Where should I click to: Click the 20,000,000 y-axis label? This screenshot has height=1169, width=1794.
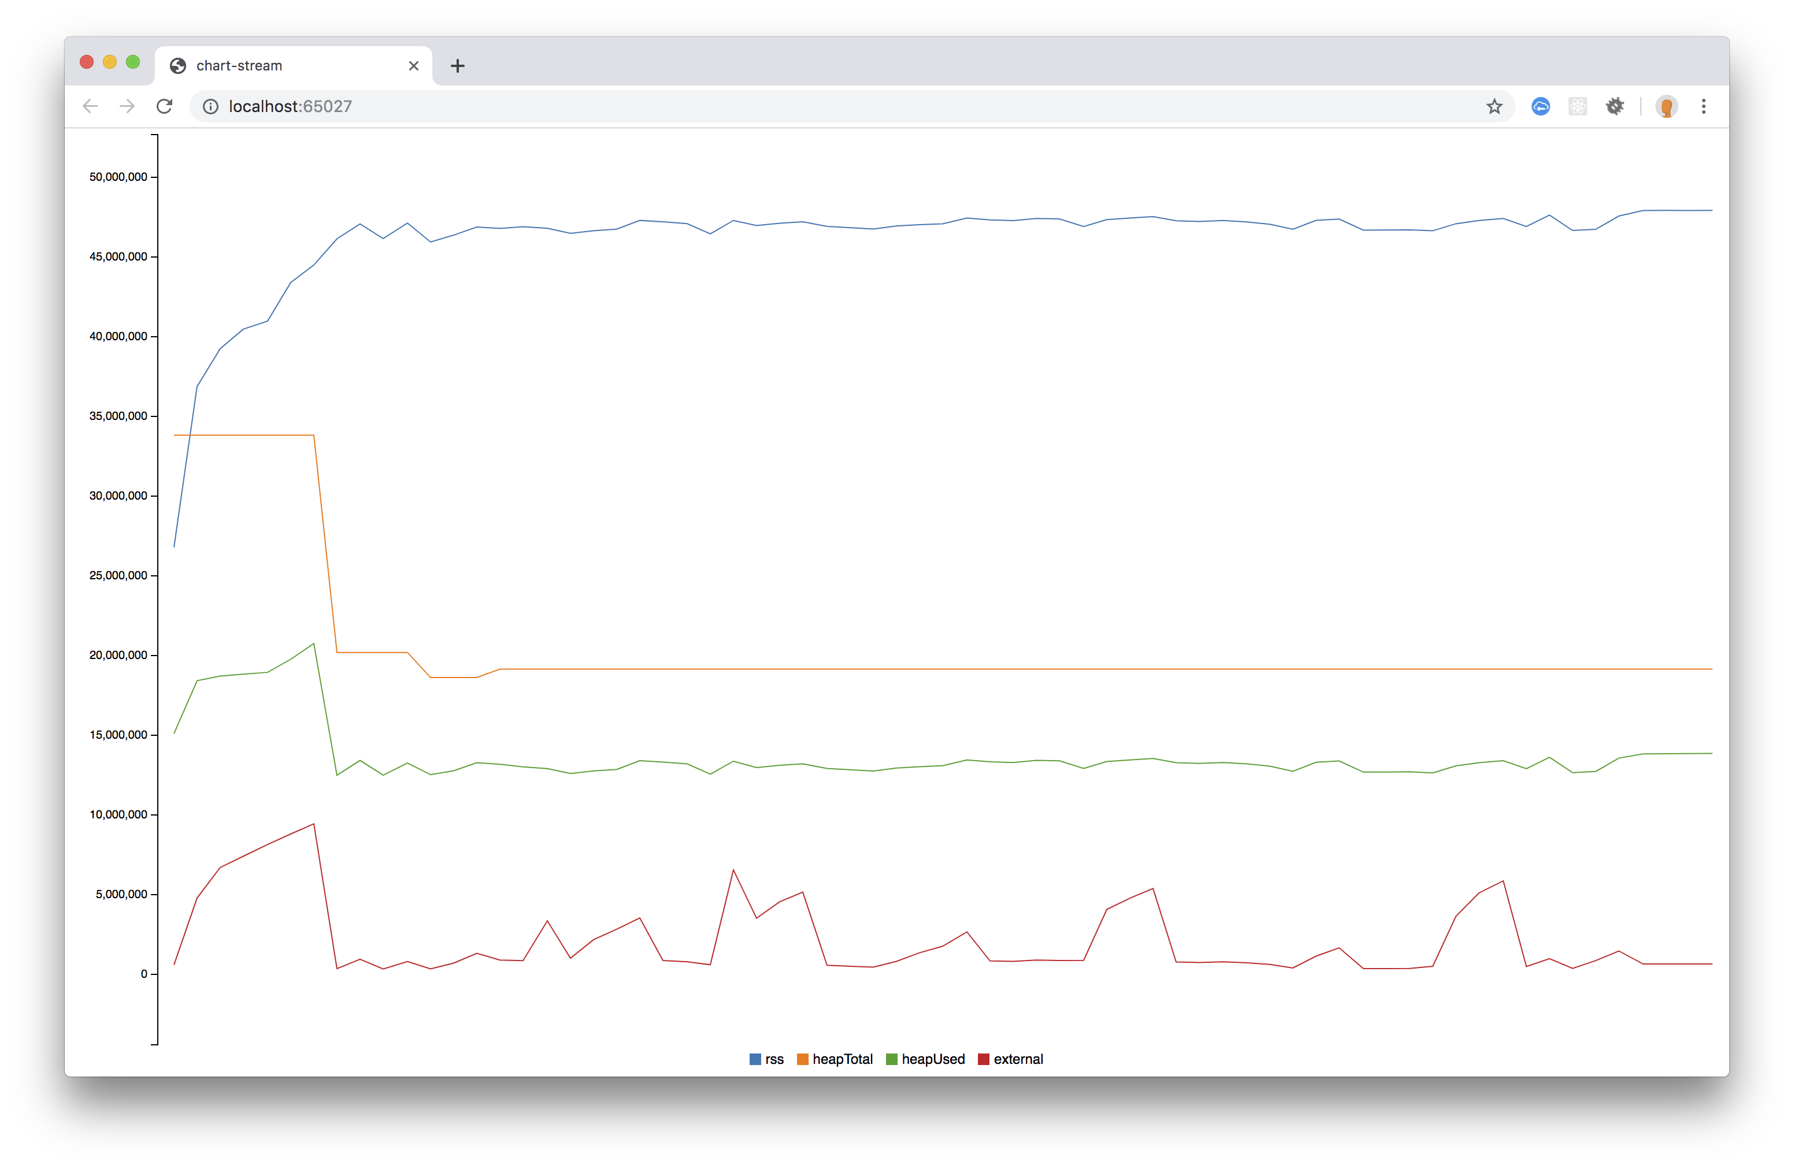pos(118,656)
